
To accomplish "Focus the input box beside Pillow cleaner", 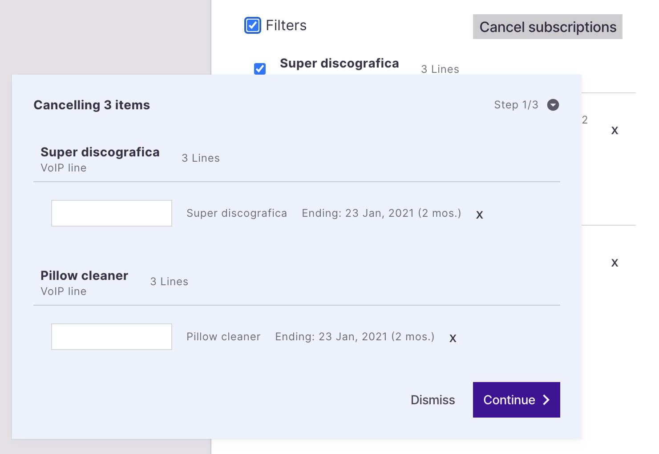I will point(112,337).
